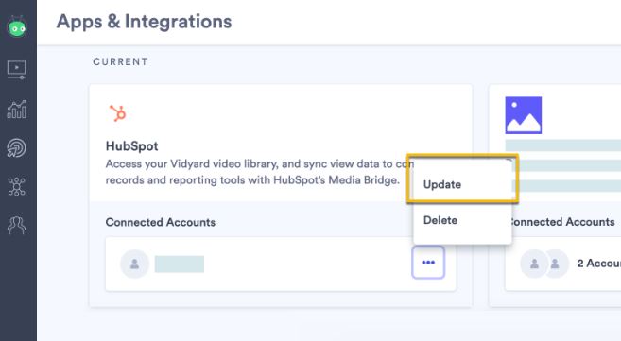Open the video library sidebar icon
Viewport: 621px width, 341px height.
(17, 70)
